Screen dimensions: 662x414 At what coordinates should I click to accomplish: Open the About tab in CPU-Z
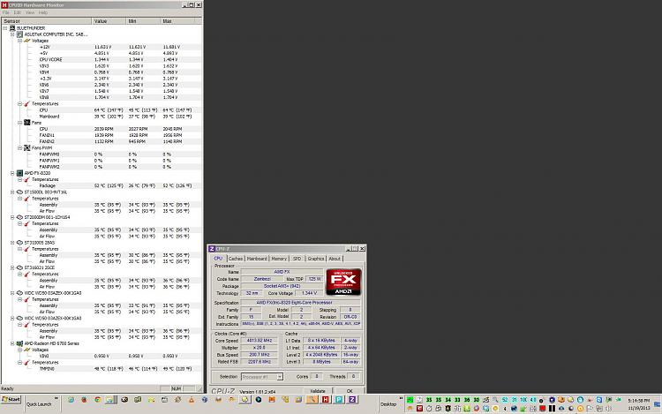point(335,259)
